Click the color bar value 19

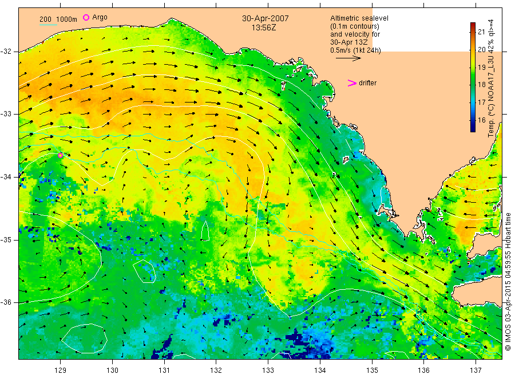pyautogui.click(x=481, y=67)
